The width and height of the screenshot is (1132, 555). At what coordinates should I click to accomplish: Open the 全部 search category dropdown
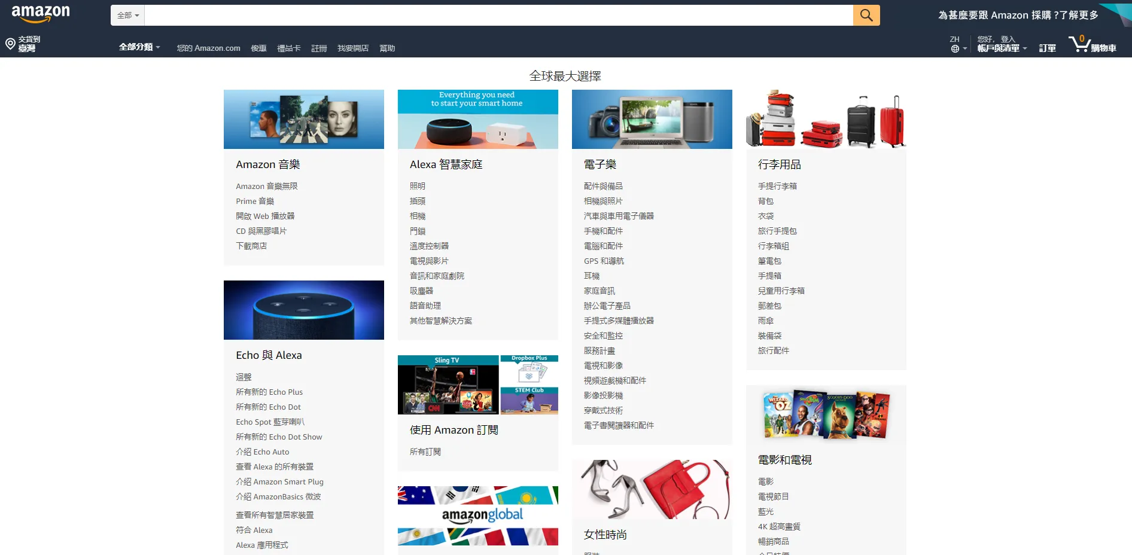[x=128, y=16]
